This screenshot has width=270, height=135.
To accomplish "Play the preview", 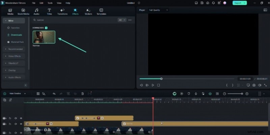I will coord(153,85).
